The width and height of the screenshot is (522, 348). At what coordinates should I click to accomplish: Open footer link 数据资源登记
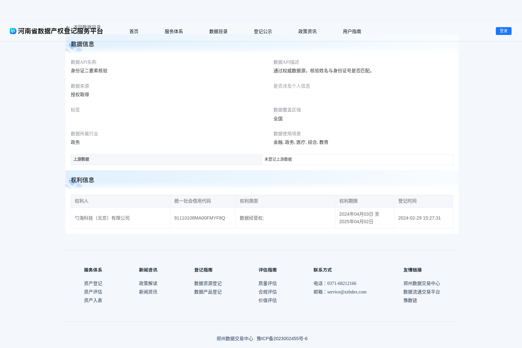pos(208,283)
